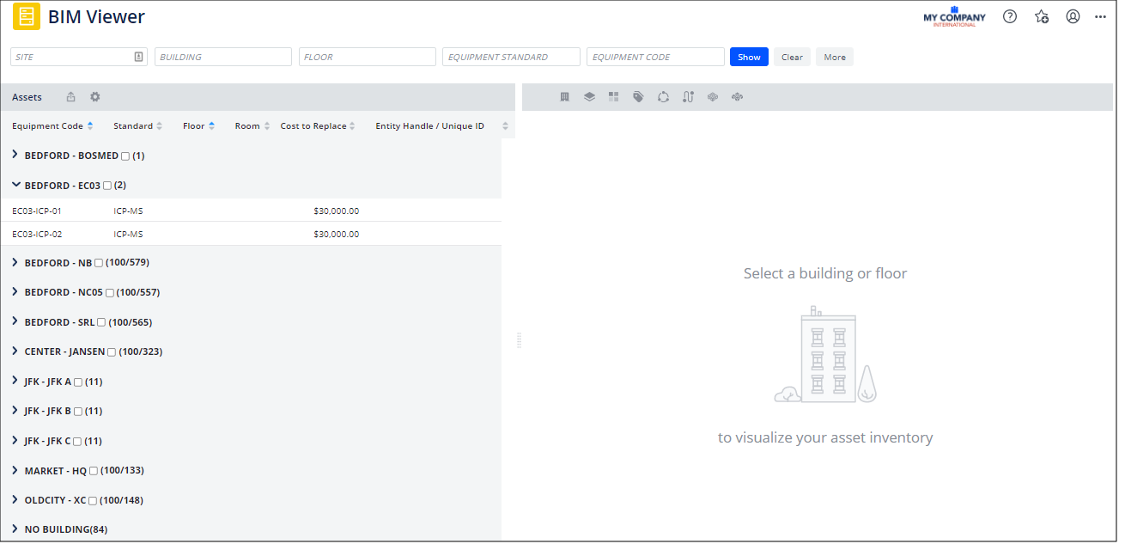Sort by Cost to Replace column arrows

tap(353, 126)
